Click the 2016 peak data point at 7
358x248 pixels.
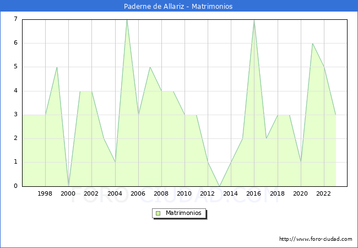pyautogui.click(x=254, y=20)
